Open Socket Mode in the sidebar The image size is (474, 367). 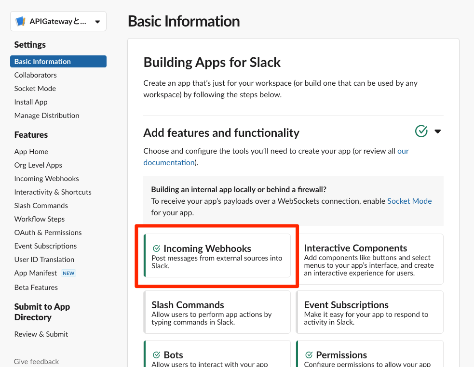(x=35, y=89)
